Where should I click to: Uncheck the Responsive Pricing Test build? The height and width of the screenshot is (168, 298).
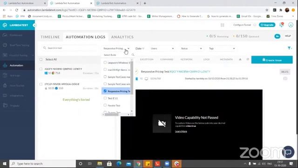tap(105, 91)
